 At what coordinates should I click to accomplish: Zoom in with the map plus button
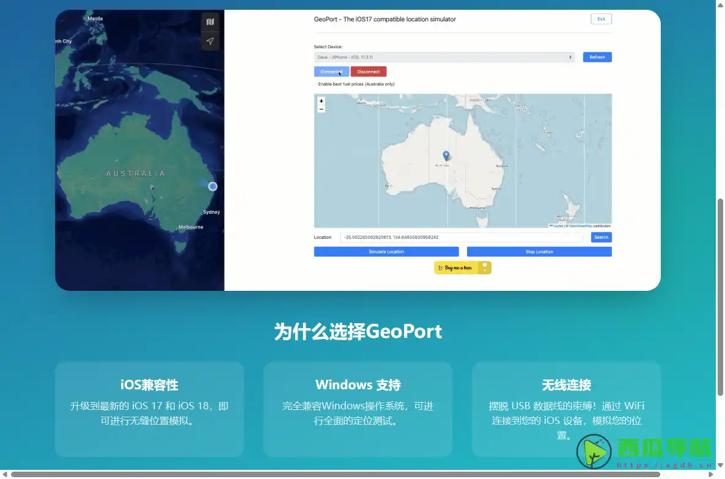pos(322,101)
